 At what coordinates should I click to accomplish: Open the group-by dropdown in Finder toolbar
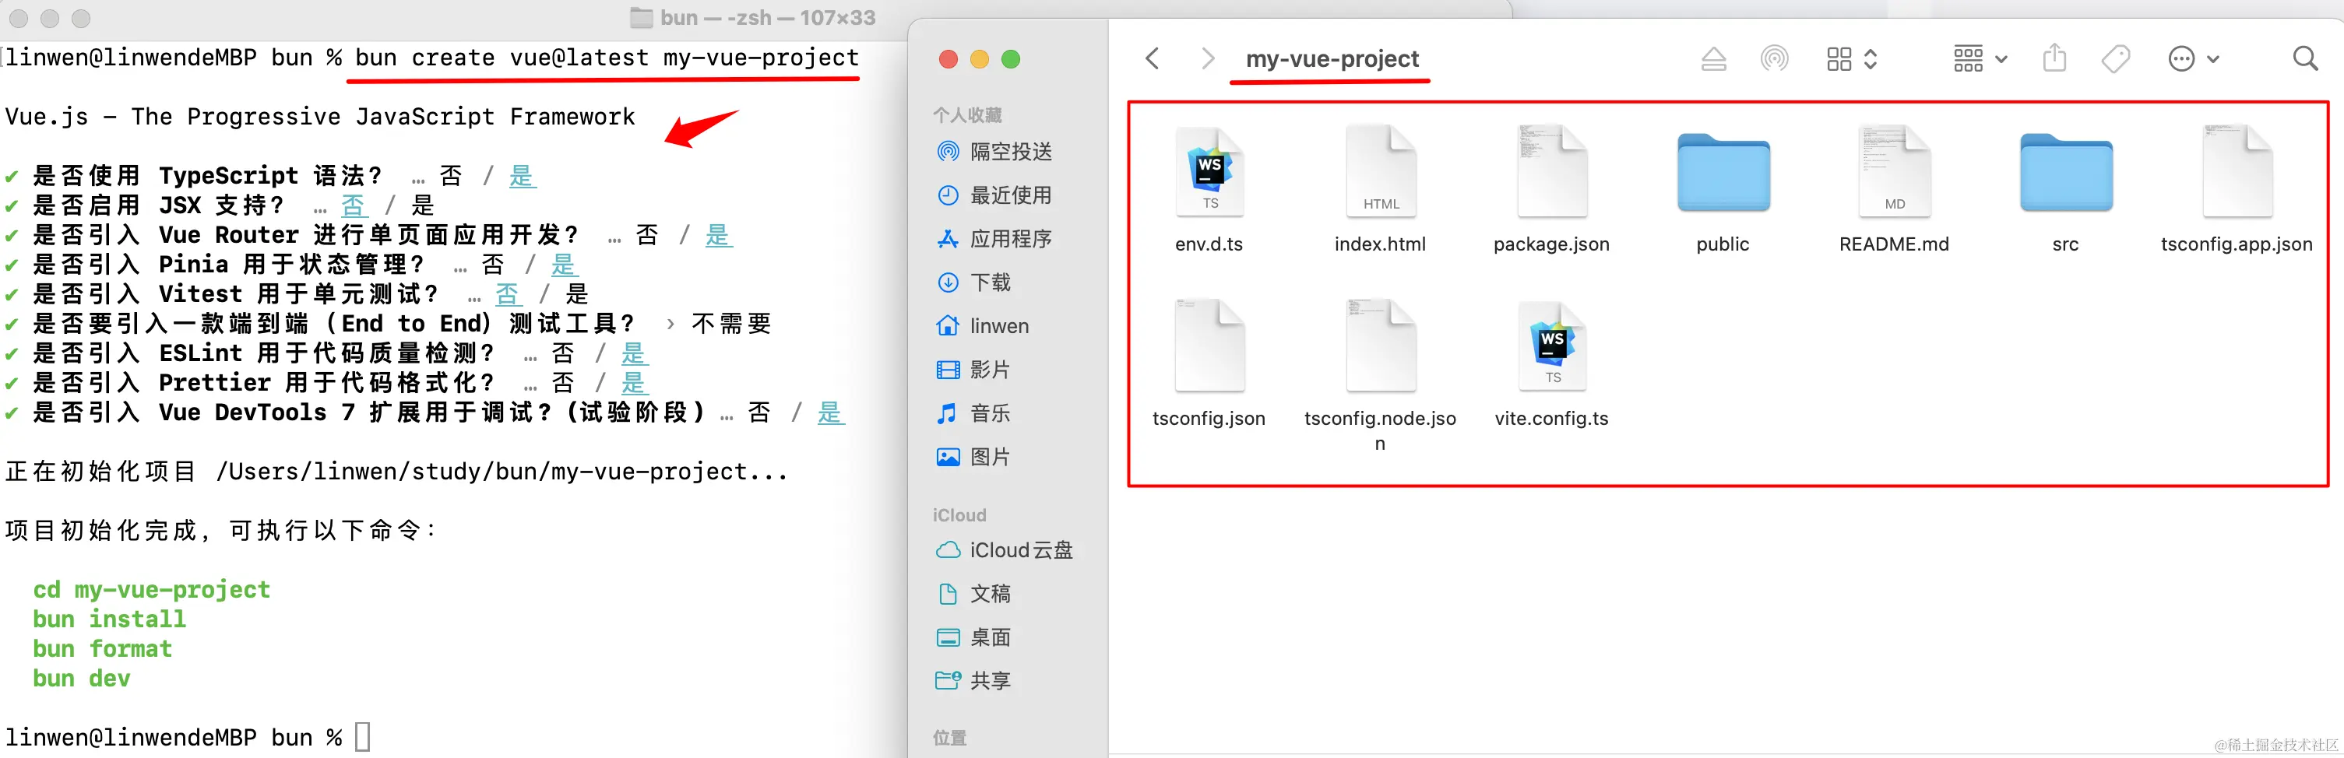click(1980, 59)
